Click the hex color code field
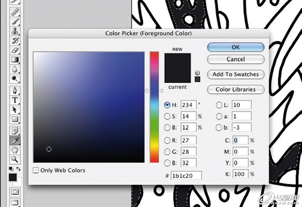The height and width of the screenshot is (207, 302). click(x=186, y=176)
